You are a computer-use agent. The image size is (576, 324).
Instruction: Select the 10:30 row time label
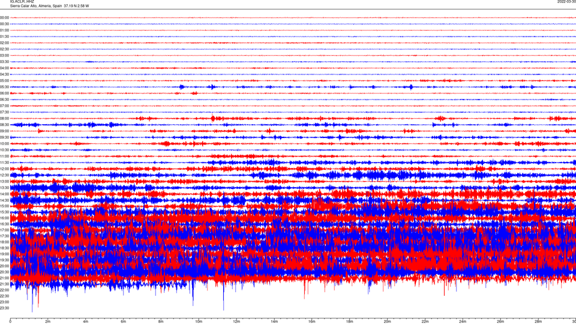click(4, 150)
